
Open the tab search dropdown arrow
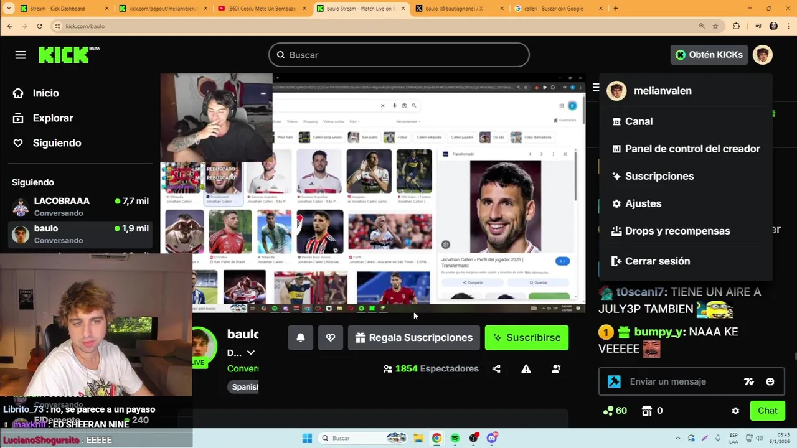(x=9, y=8)
